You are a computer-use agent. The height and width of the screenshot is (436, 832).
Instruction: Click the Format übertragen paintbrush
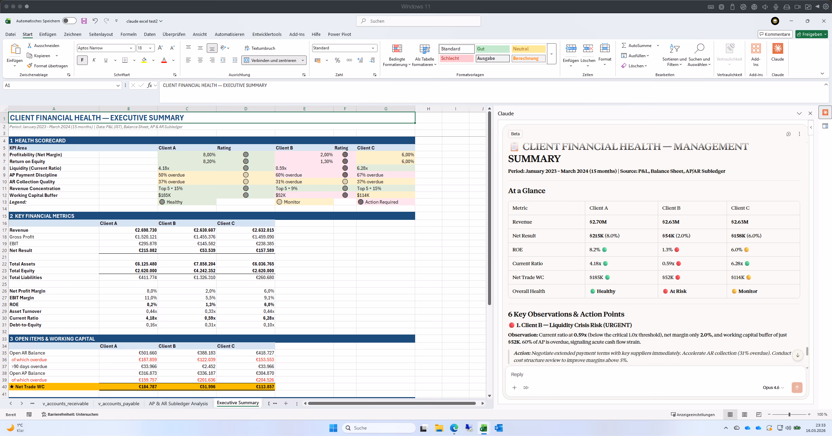(30, 66)
